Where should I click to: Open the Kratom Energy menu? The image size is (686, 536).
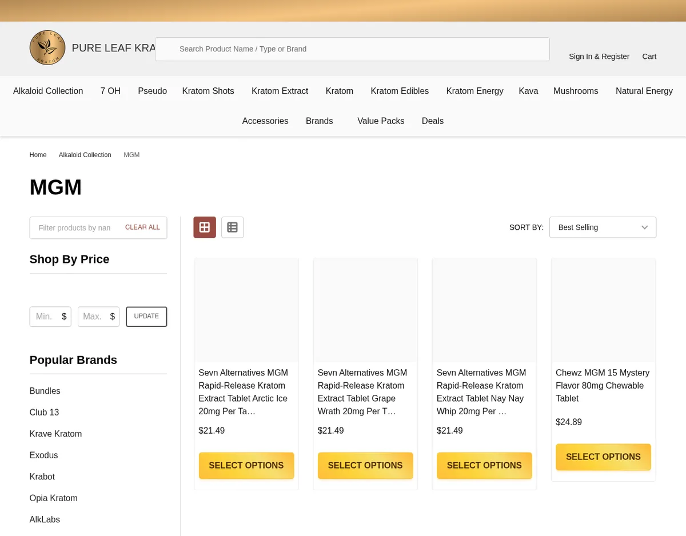click(x=474, y=91)
